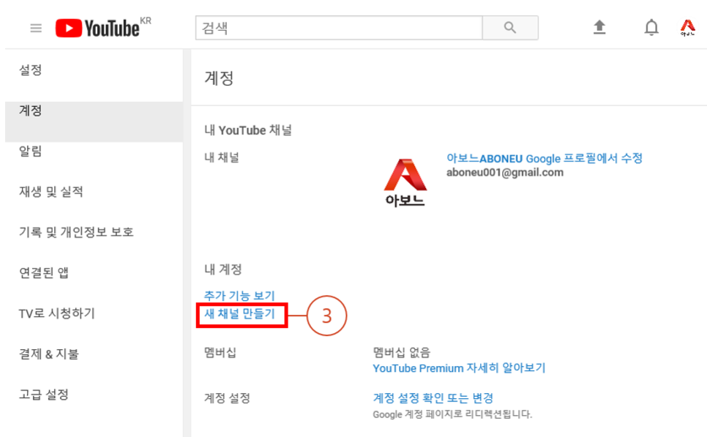Open 기록 및 개인정보 보호 settings
707x437 pixels.
(76, 232)
